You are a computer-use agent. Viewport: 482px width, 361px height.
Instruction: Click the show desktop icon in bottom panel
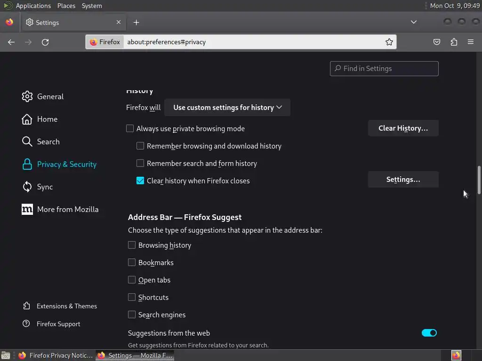tap(6, 355)
